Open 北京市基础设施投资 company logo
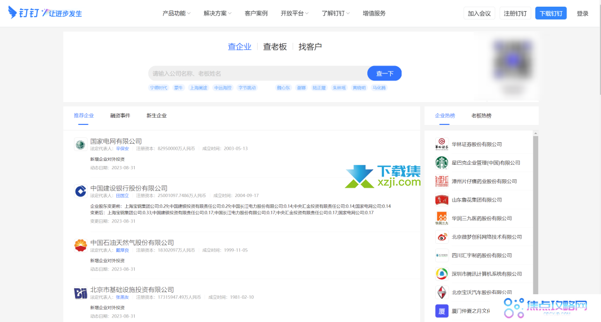 81,293
